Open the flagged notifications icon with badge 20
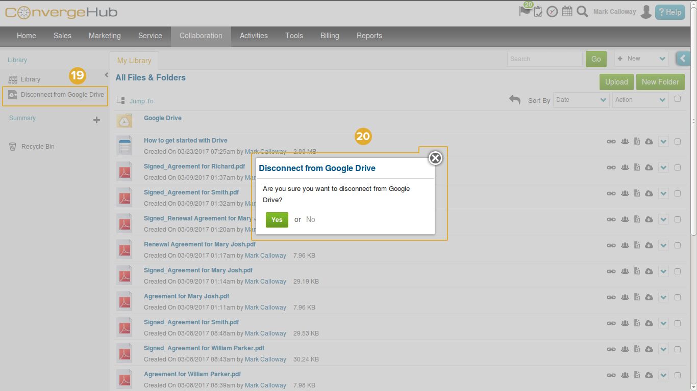 pos(525,11)
